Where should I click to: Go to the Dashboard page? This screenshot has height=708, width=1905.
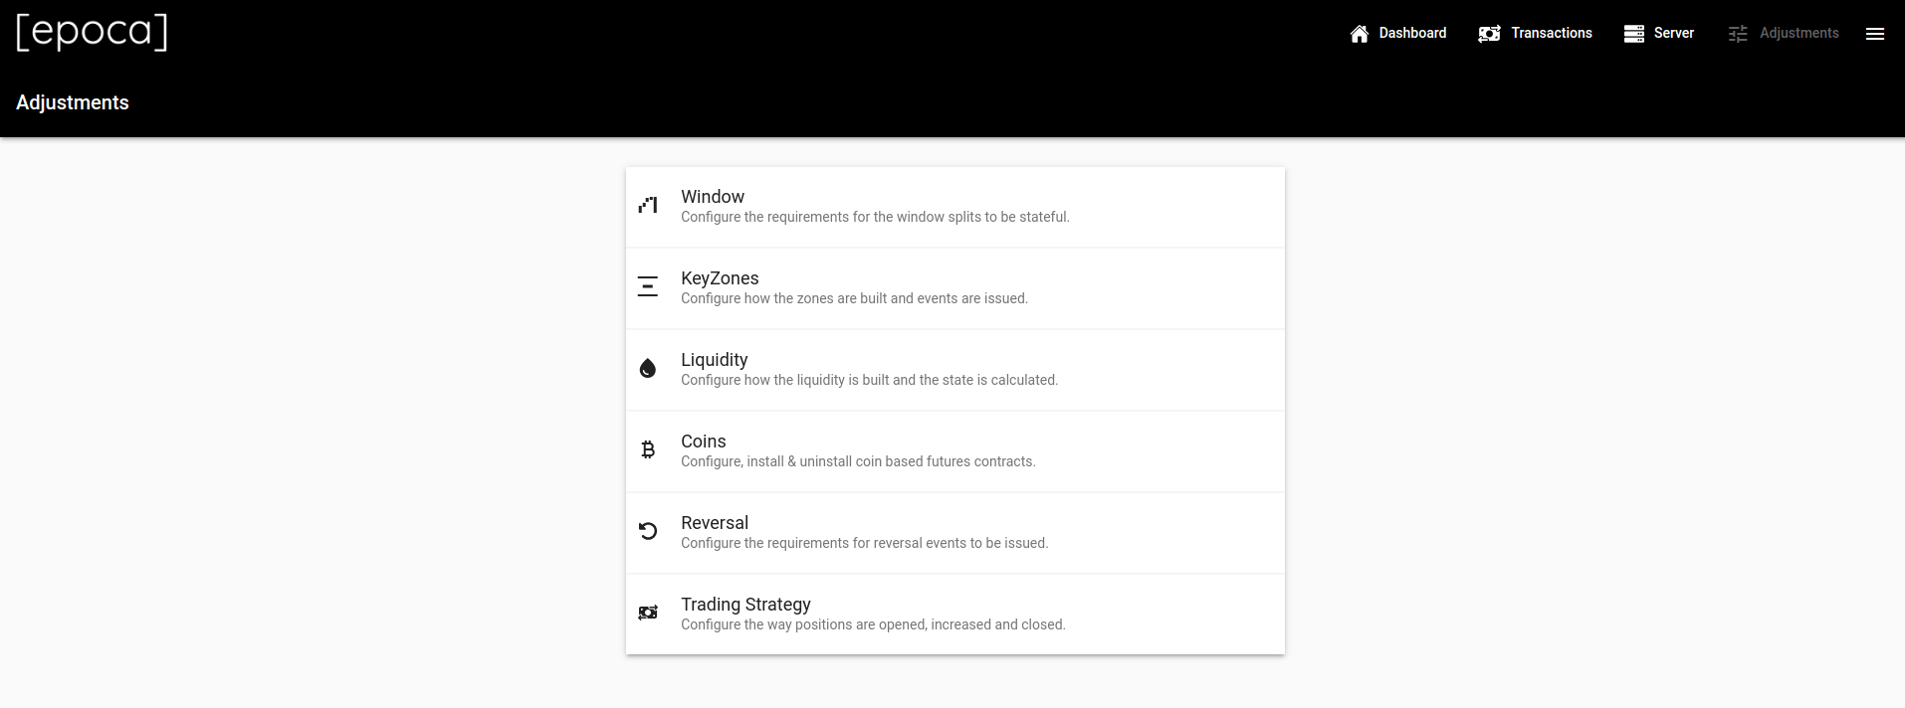[x=1411, y=33]
